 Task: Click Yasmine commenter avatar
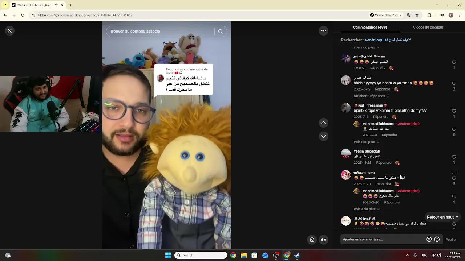(x=346, y=175)
